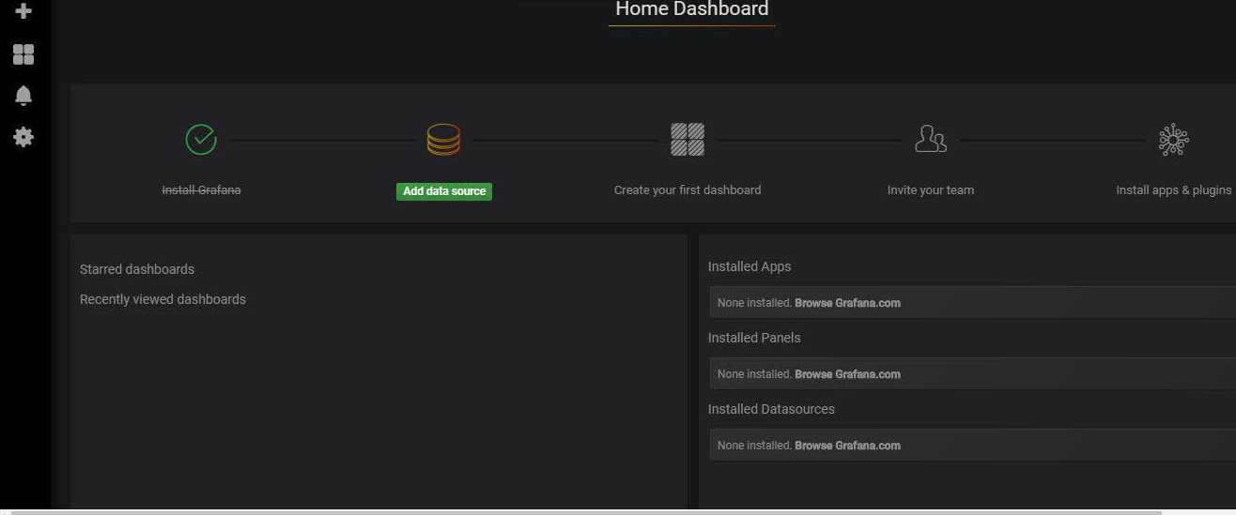This screenshot has width=1236, height=515.
Task: Follow Browse Grafana.com link under Installed Panels
Action: coord(847,374)
